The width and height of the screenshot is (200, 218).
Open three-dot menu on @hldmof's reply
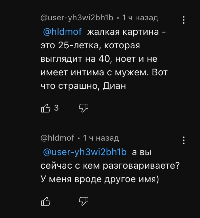pyautogui.click(x=184, y=140)
